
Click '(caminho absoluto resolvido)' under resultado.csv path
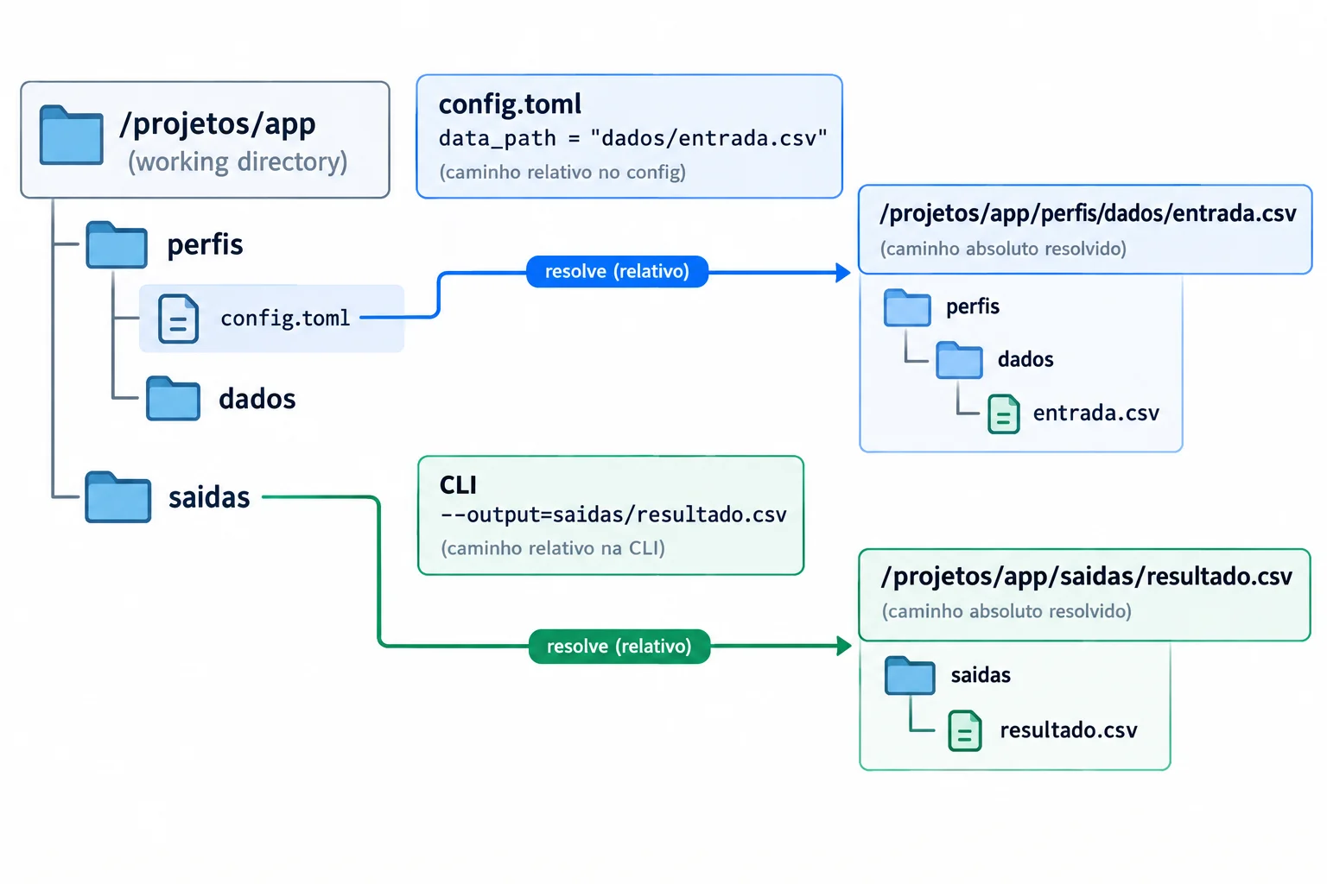pyautogui.click(x=1006, y=611)
